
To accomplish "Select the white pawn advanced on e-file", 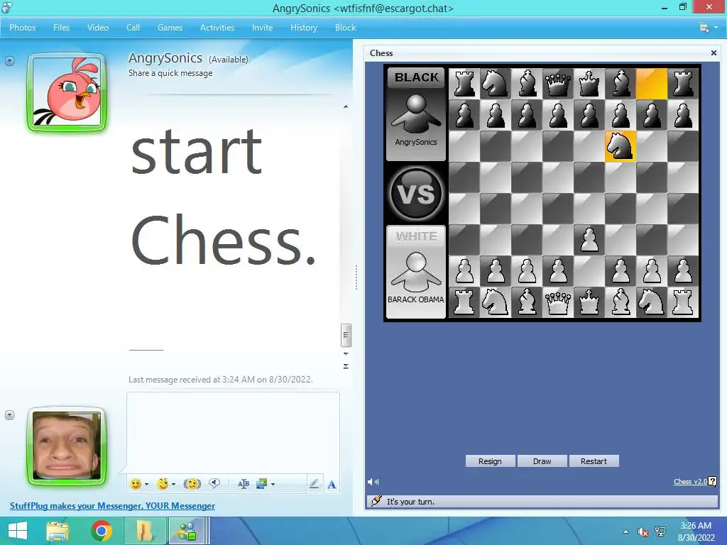I will coord(589,240).
